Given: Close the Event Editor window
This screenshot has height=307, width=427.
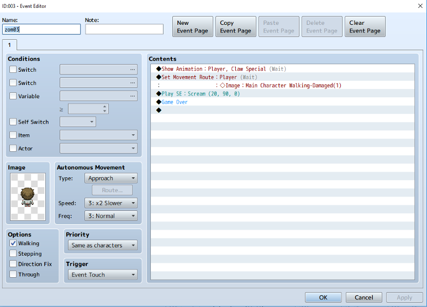Looking at the screenshot, I should (x=420, y=6).
